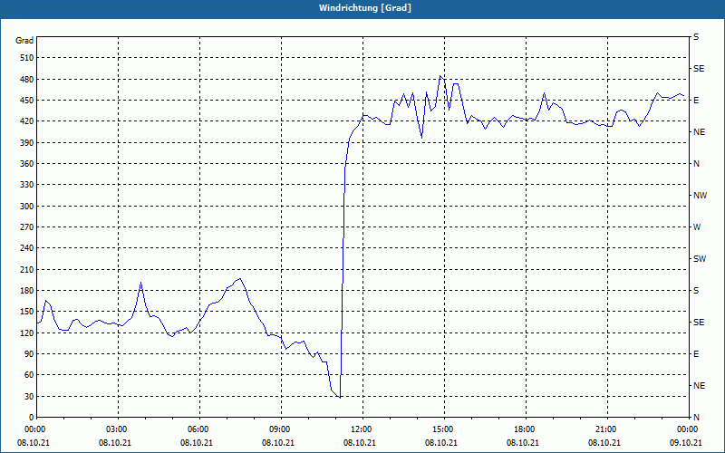This screenshot has width=725, height=453.
Task: Click the 00:00 label above the 09.10.21 date
Action: point(689,429)
